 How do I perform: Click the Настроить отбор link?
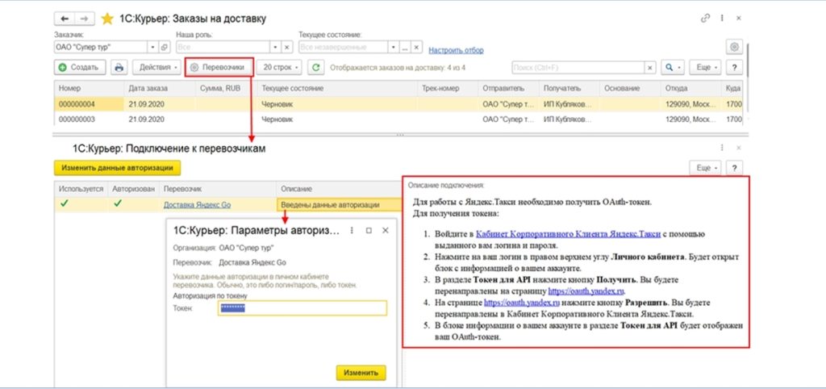click(x=457, y=50)
